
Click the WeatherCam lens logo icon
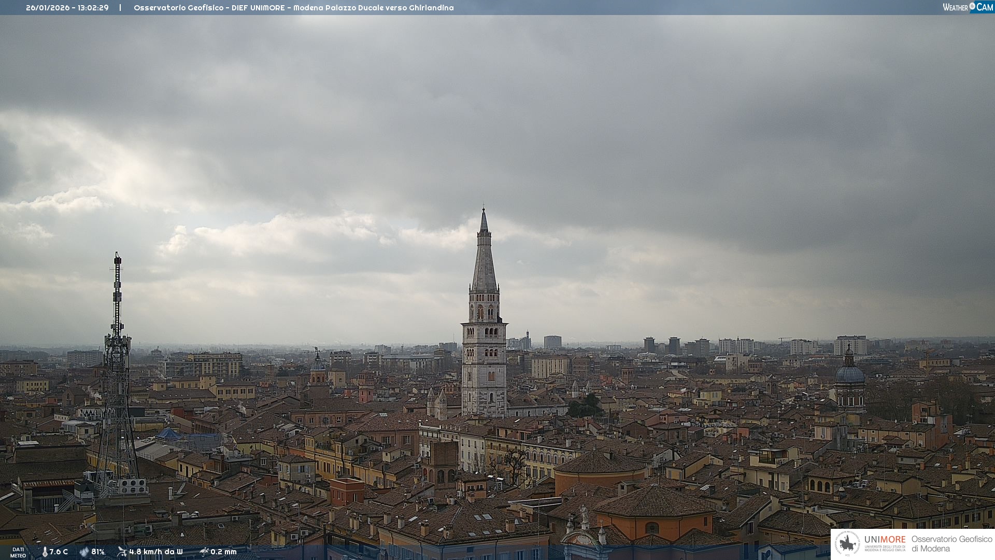coord(972,6)
